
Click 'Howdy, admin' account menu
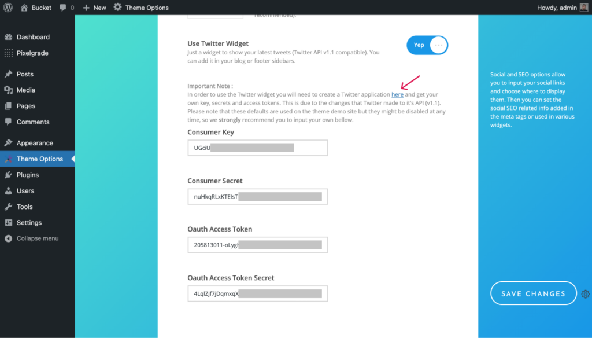[x=557, y=8]
